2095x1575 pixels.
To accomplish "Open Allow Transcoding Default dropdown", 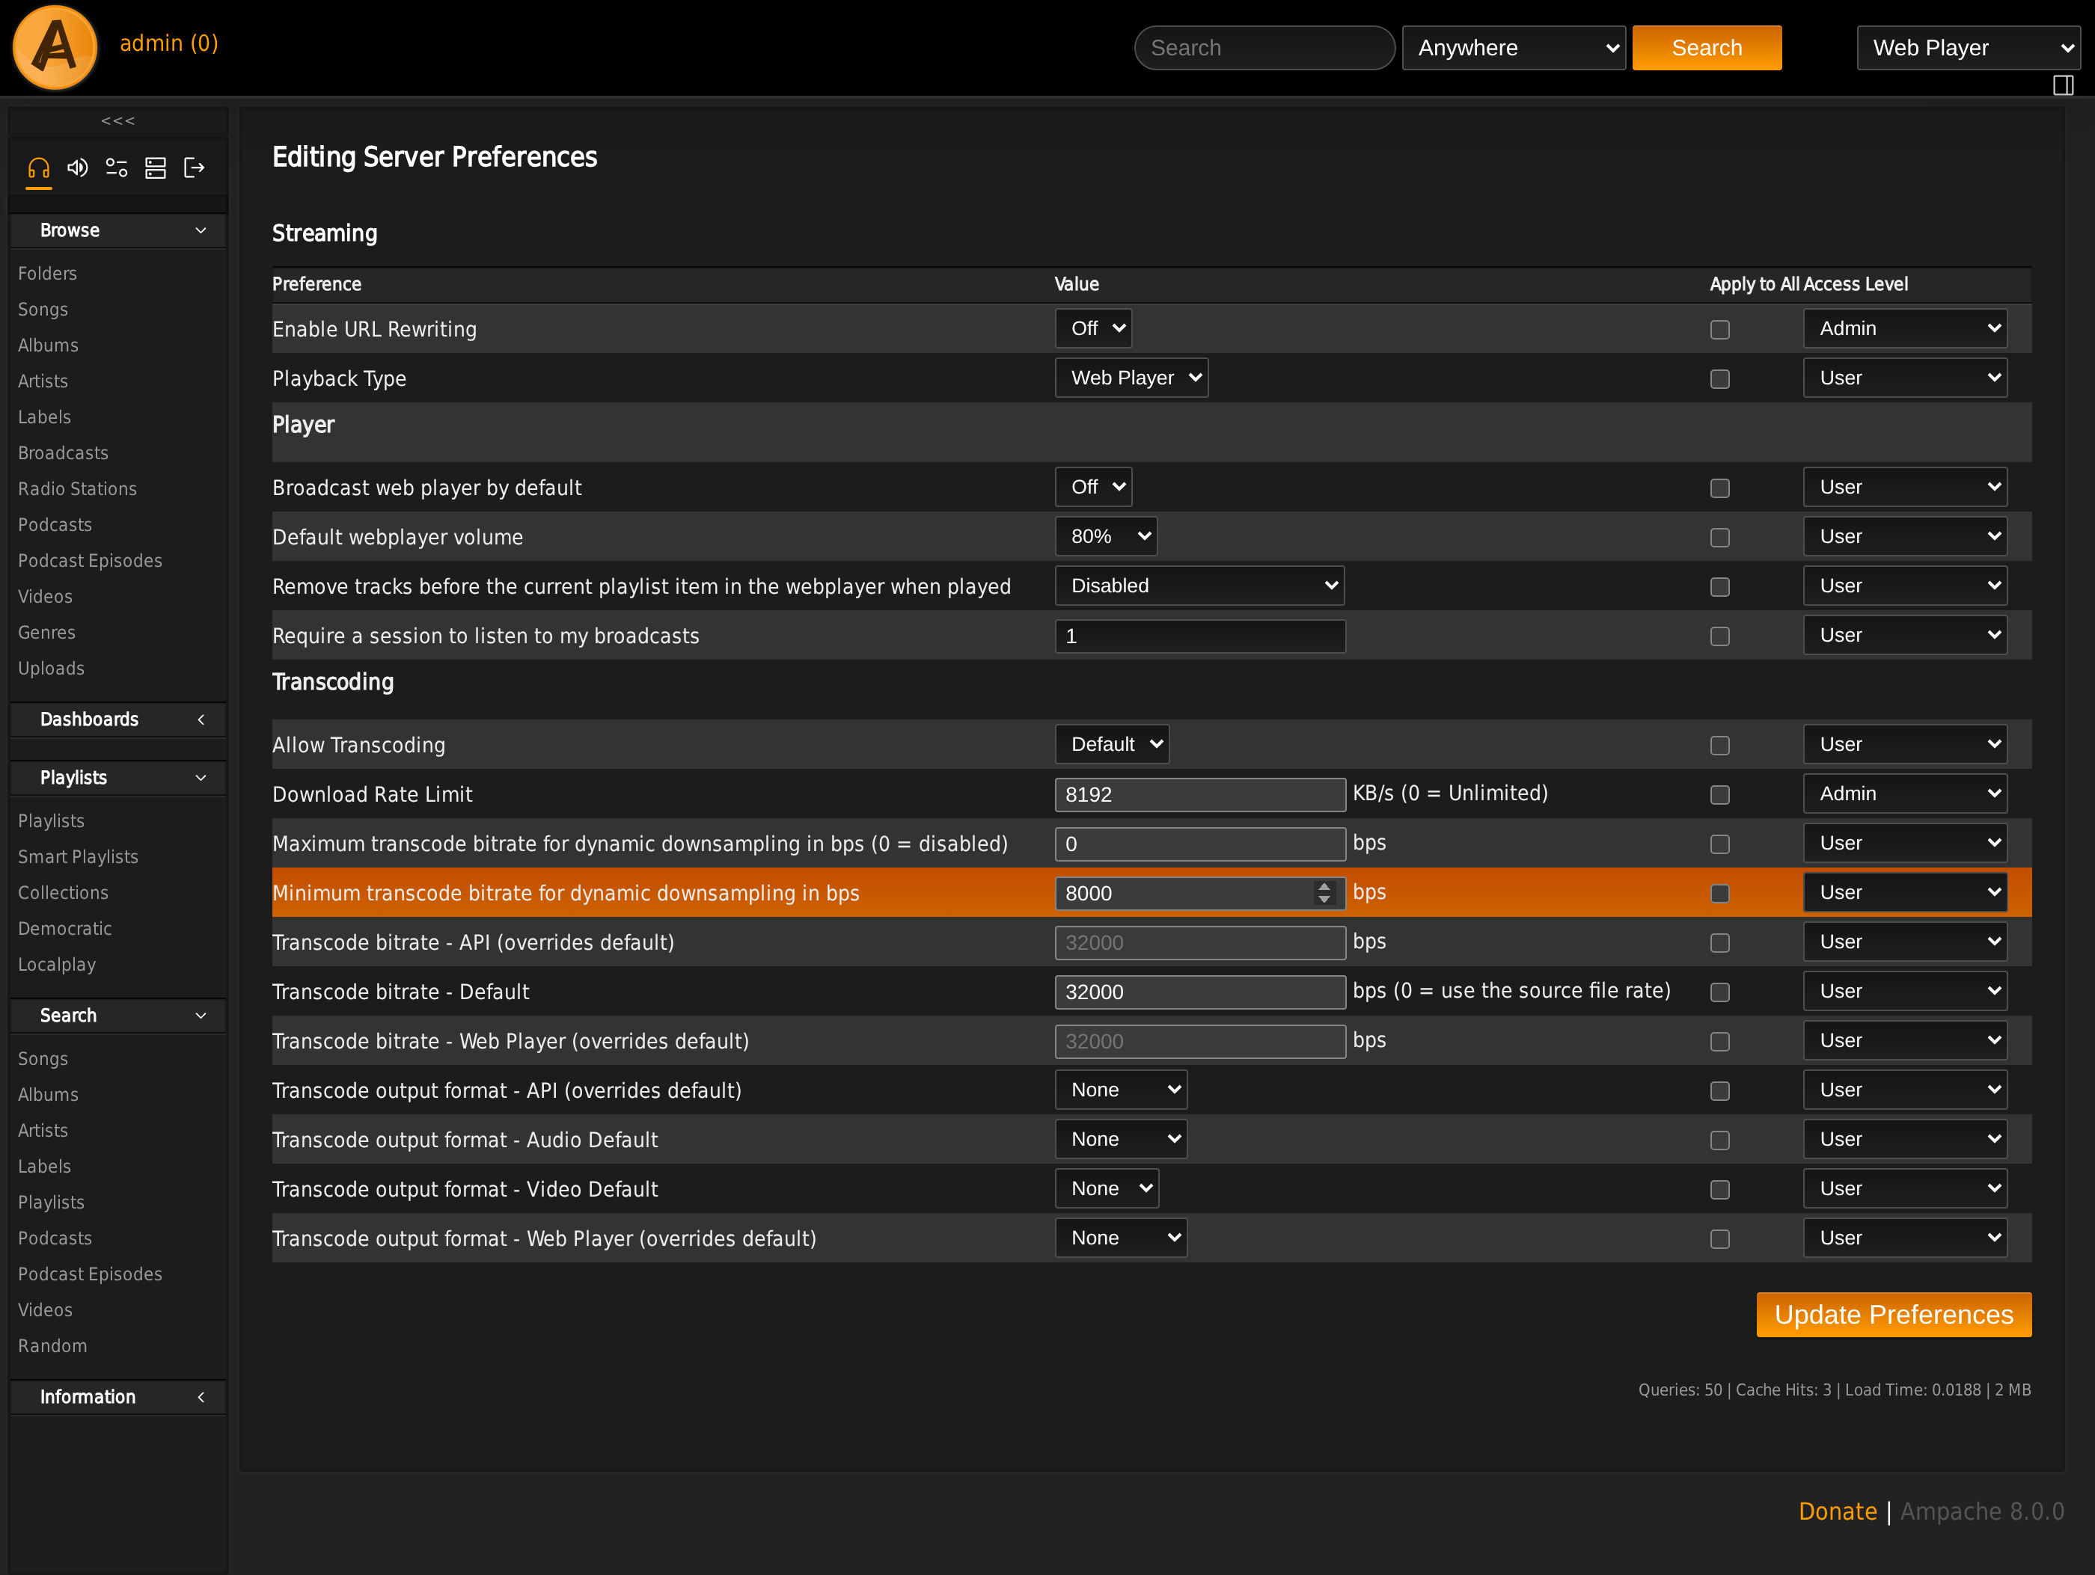I will tap(1112, 745).
